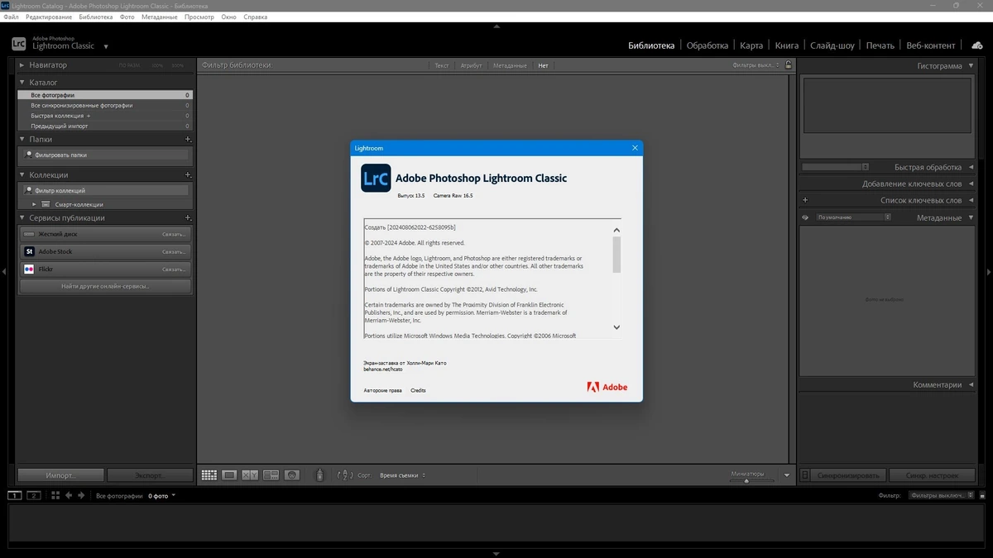The image size is (993, 558).
Task: Expand Смарт-коллекции tree row
Action: (35, 204)
